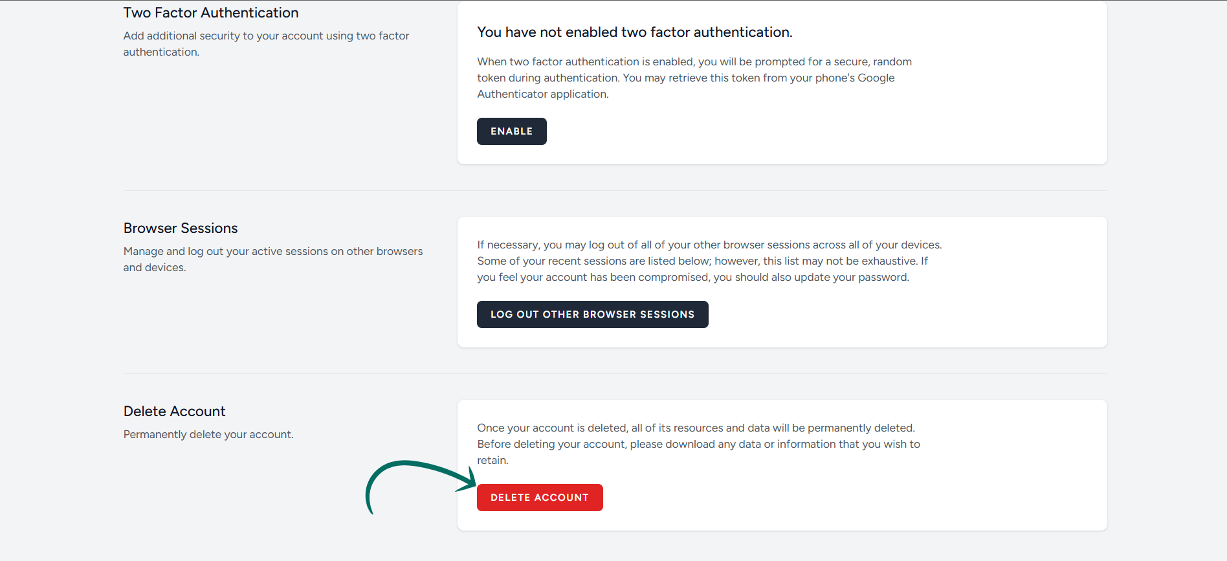
Task: Click divider line above Browser Sessions section
Action: (x=615, y=190)
